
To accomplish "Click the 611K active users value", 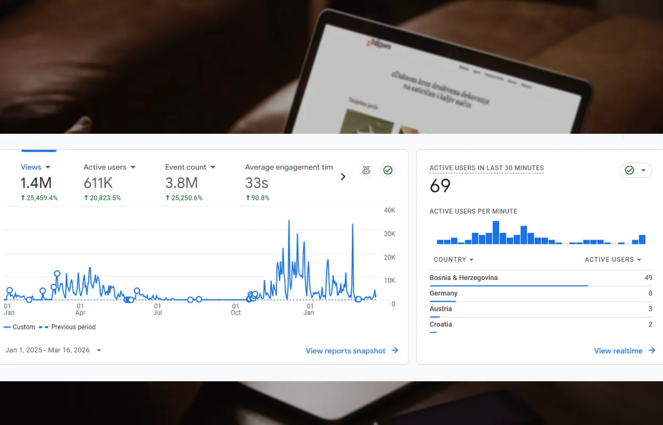I will (x=98, y=183).
